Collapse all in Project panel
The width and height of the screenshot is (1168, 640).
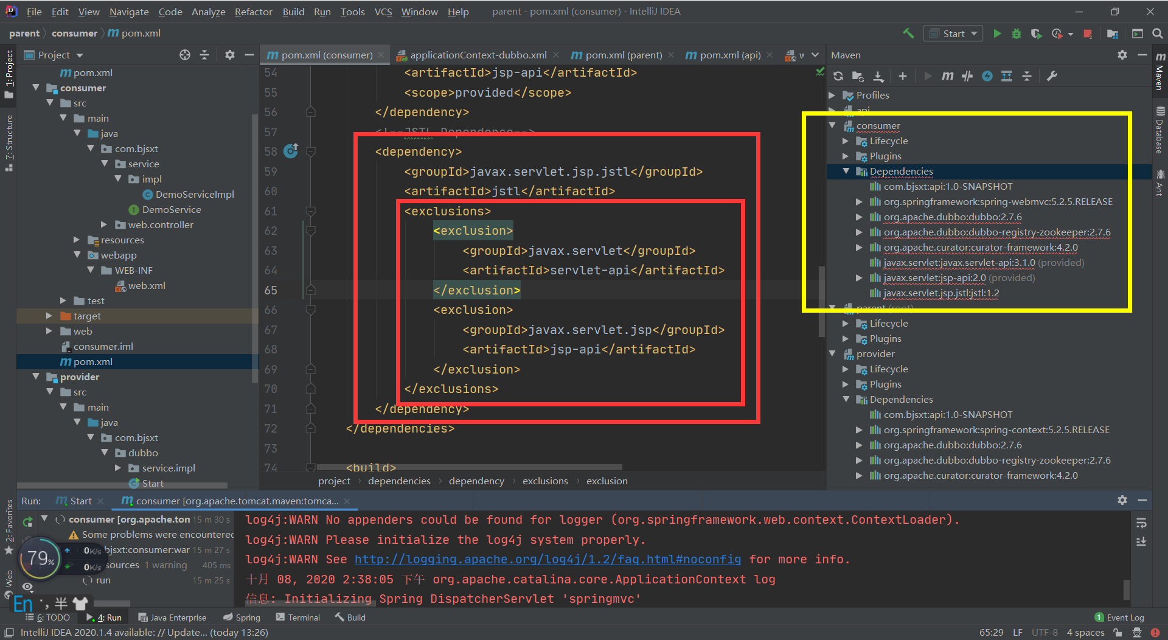204,55
